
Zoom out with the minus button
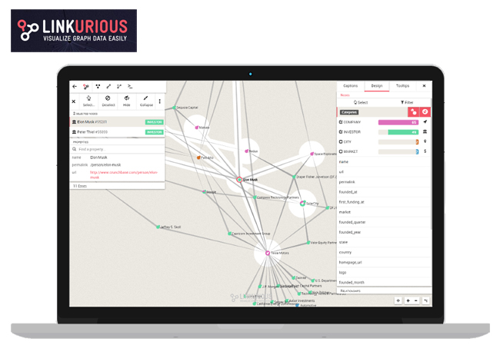pos(416,300)
